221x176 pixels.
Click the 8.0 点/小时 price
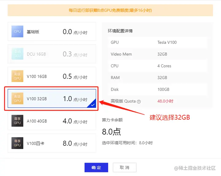coord(75,144)
